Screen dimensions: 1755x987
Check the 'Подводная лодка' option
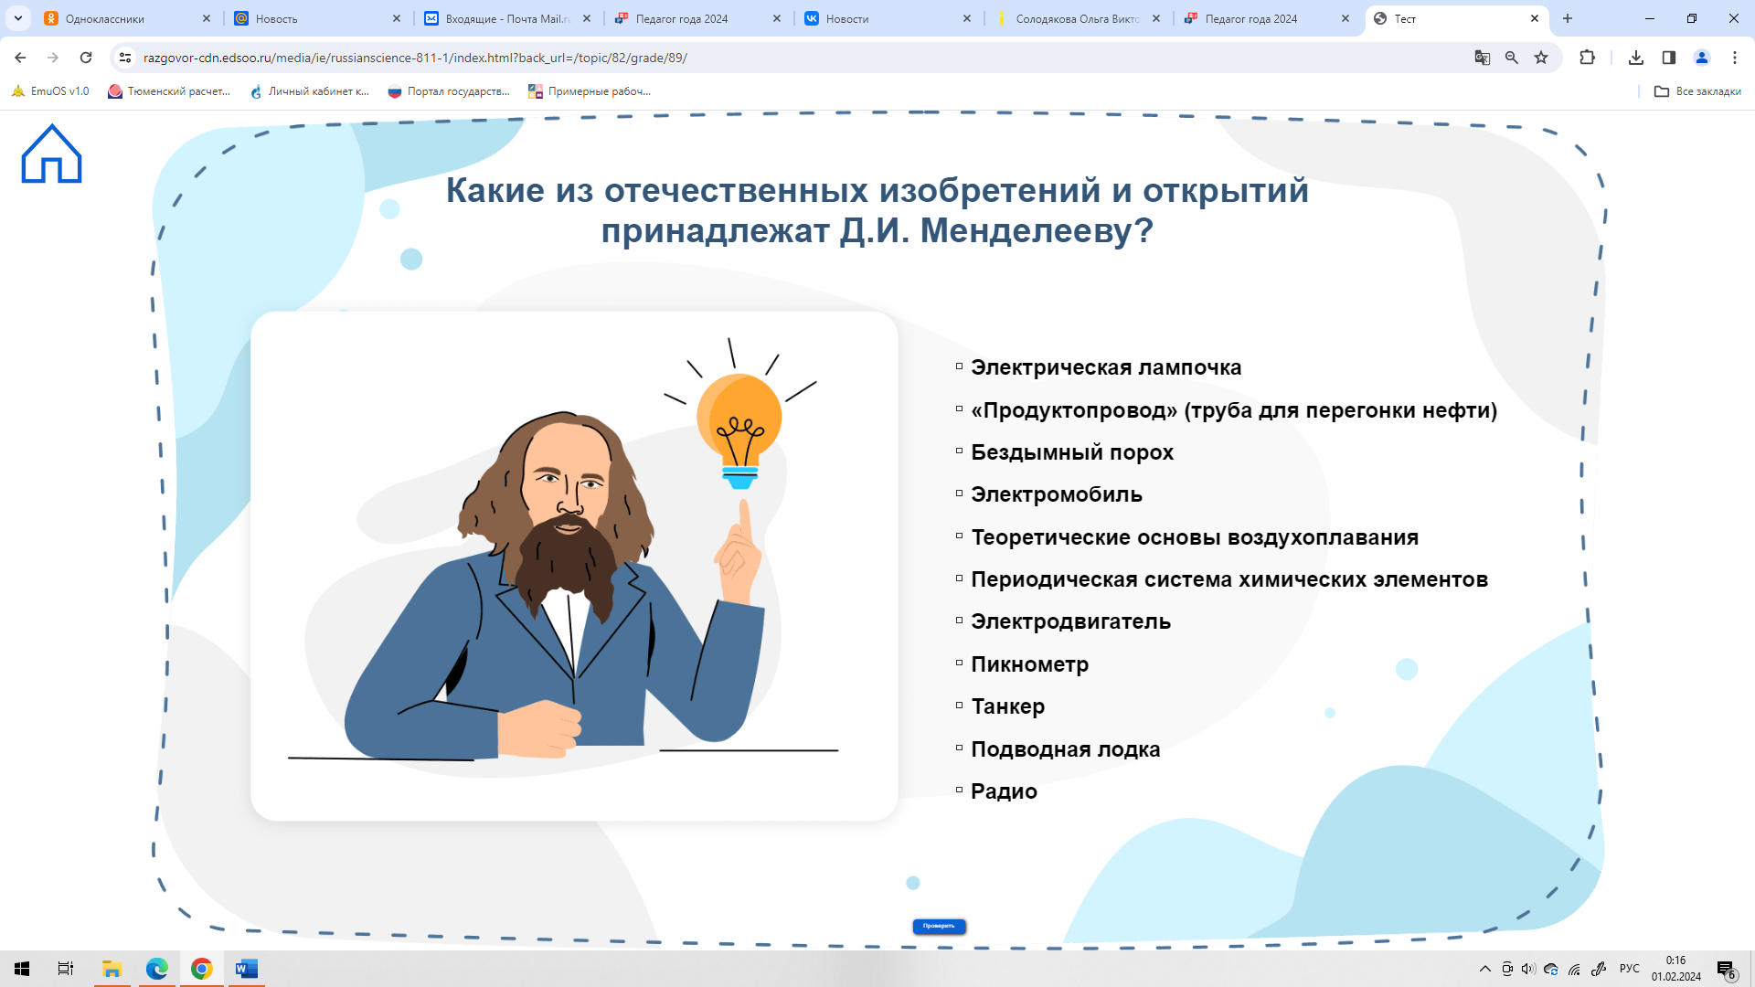coord(959,748)
